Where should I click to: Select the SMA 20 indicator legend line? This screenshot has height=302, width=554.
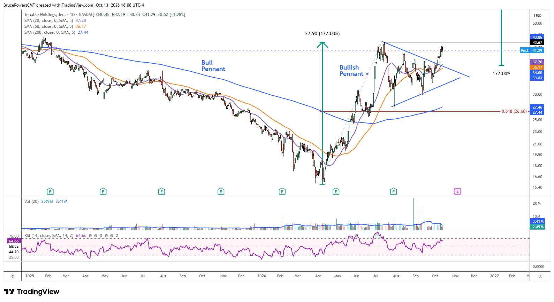(55, 21)
